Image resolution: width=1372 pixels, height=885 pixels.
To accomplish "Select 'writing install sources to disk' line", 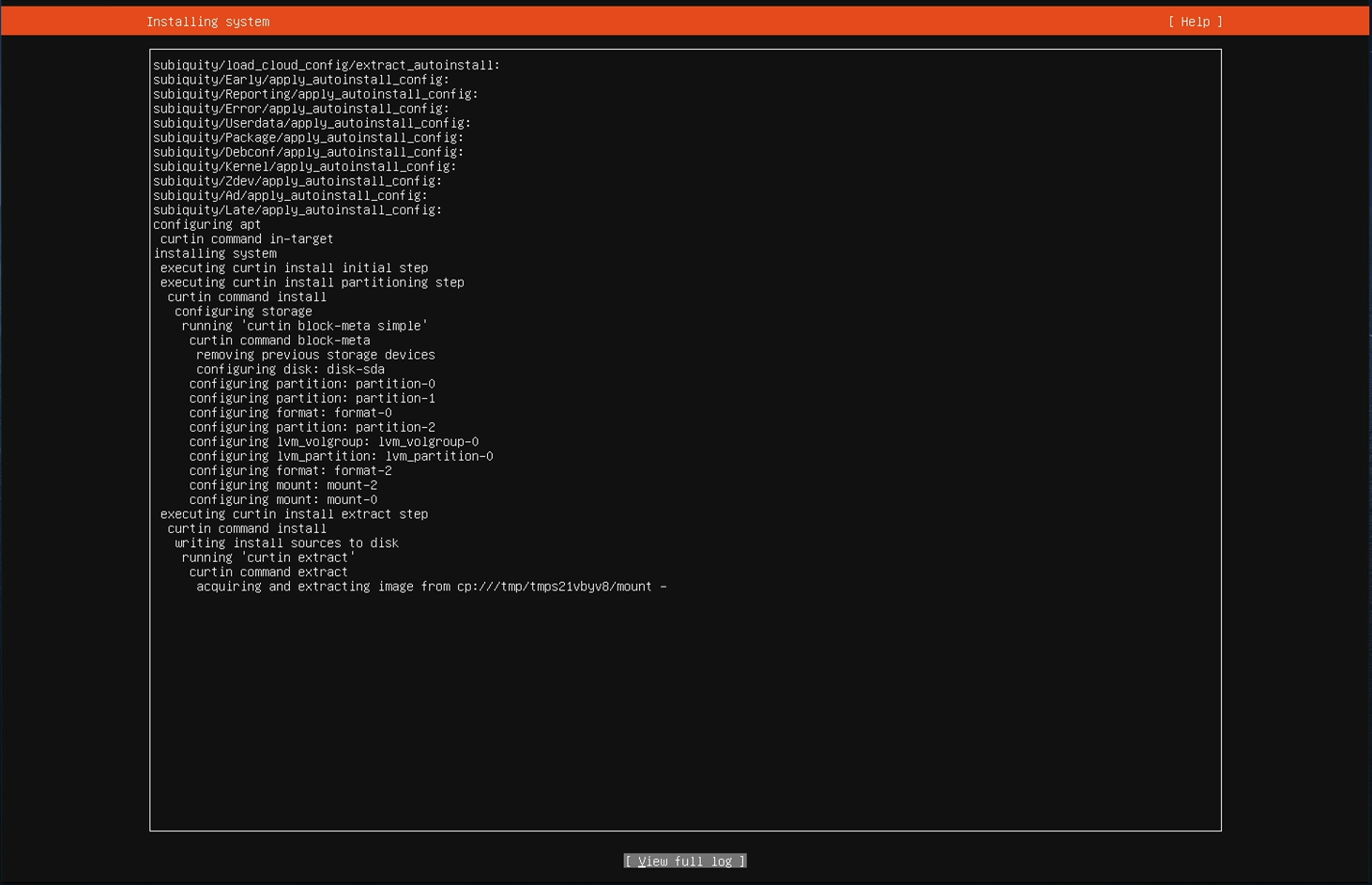I will (x=286, y=543).
